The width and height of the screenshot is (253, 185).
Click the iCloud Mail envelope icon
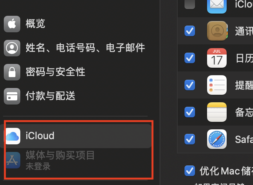click(217, 6)
